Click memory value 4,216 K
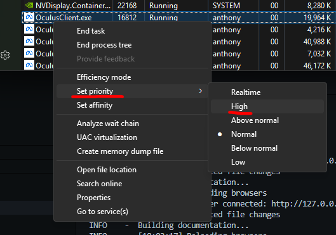The height and width of the screenshot is (235, 336). [319, 30]
